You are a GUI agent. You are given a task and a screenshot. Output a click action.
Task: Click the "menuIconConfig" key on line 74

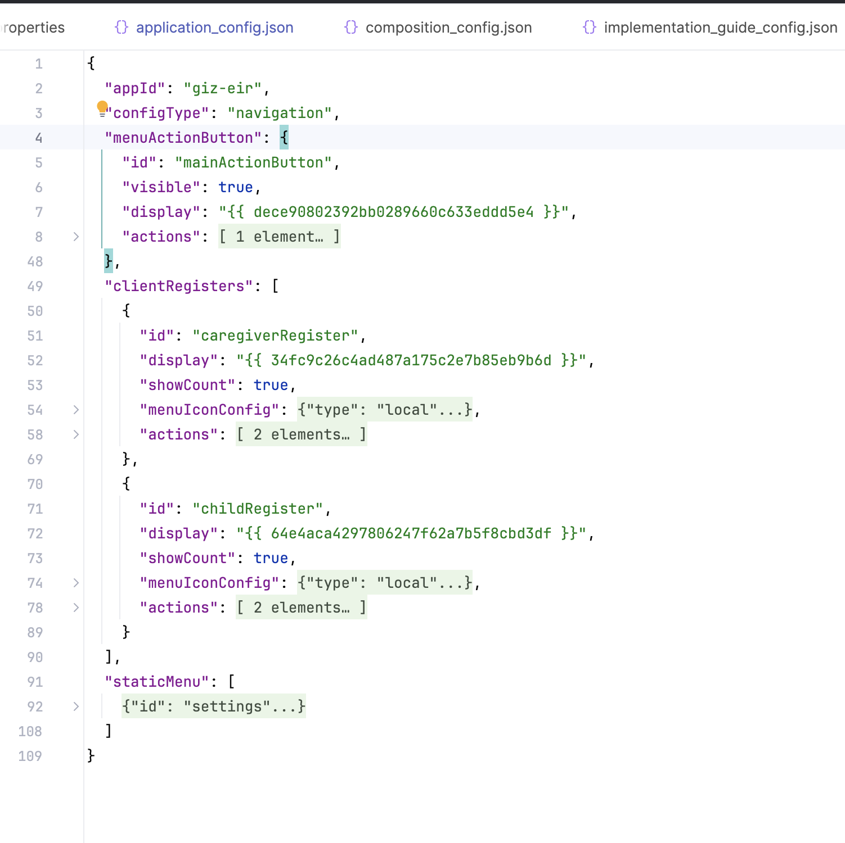point(210,583)
